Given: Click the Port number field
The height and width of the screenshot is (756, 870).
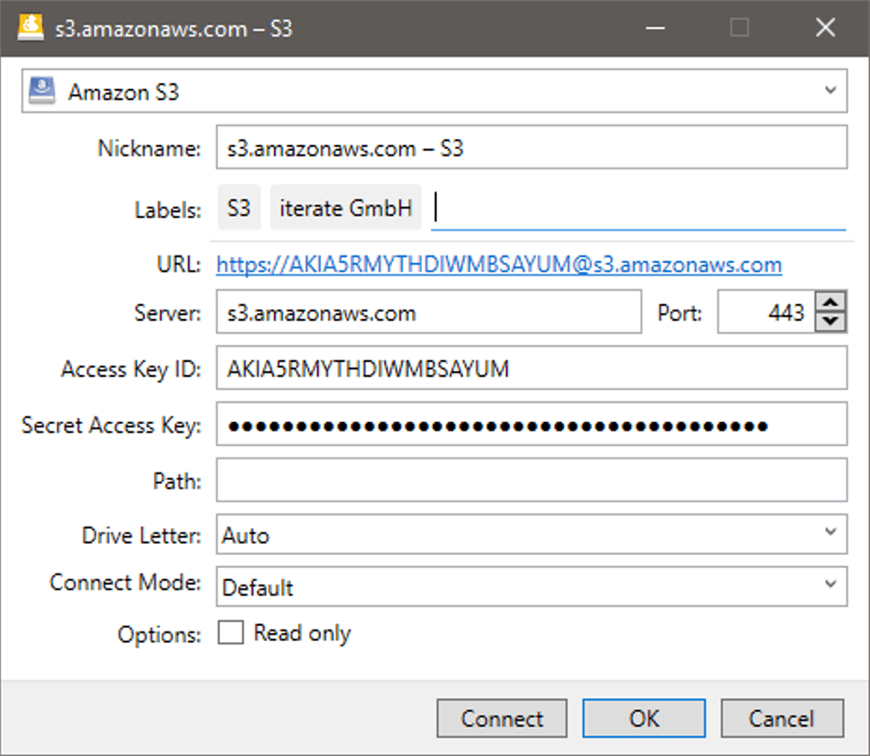Looking at the screenshot, I should (766, 313).
